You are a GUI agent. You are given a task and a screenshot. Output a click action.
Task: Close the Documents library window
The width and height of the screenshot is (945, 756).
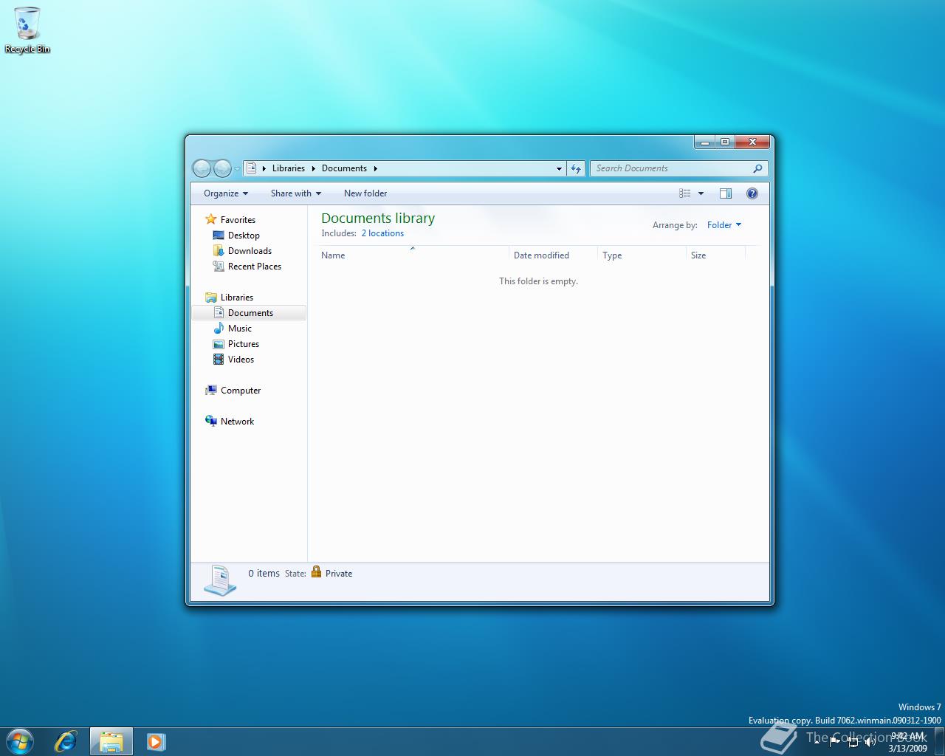click(752, 142)
